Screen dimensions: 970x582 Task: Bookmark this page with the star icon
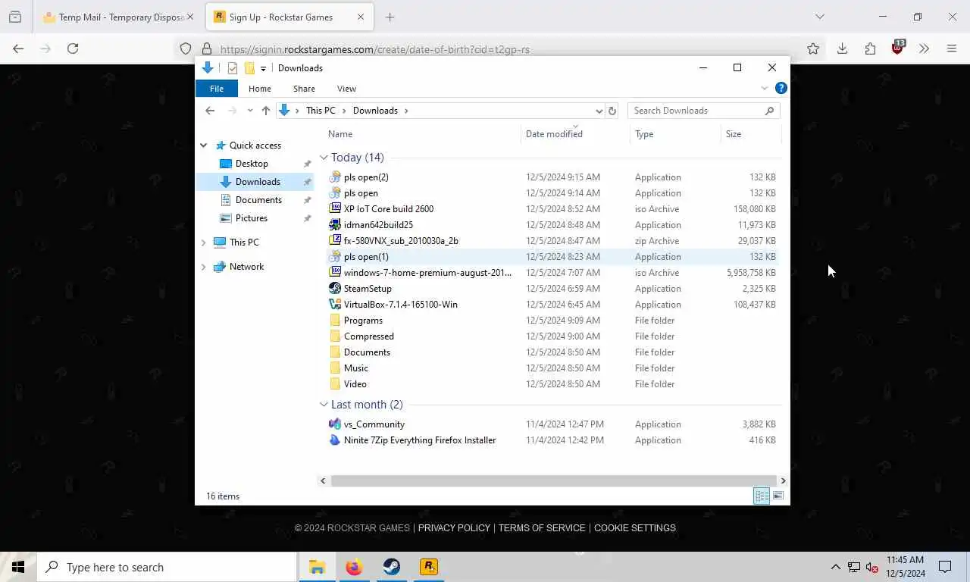tap(813, 48)
